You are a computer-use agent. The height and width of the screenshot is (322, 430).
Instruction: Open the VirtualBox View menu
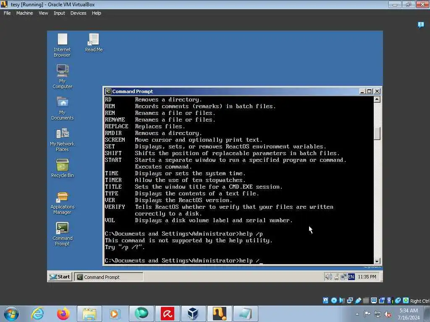(43, 13)
